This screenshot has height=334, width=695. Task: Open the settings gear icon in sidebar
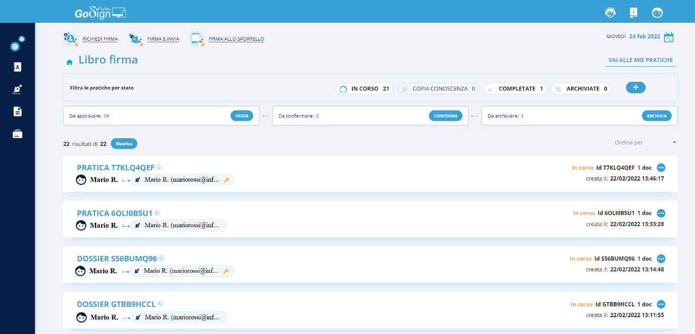tap(17, 46)
